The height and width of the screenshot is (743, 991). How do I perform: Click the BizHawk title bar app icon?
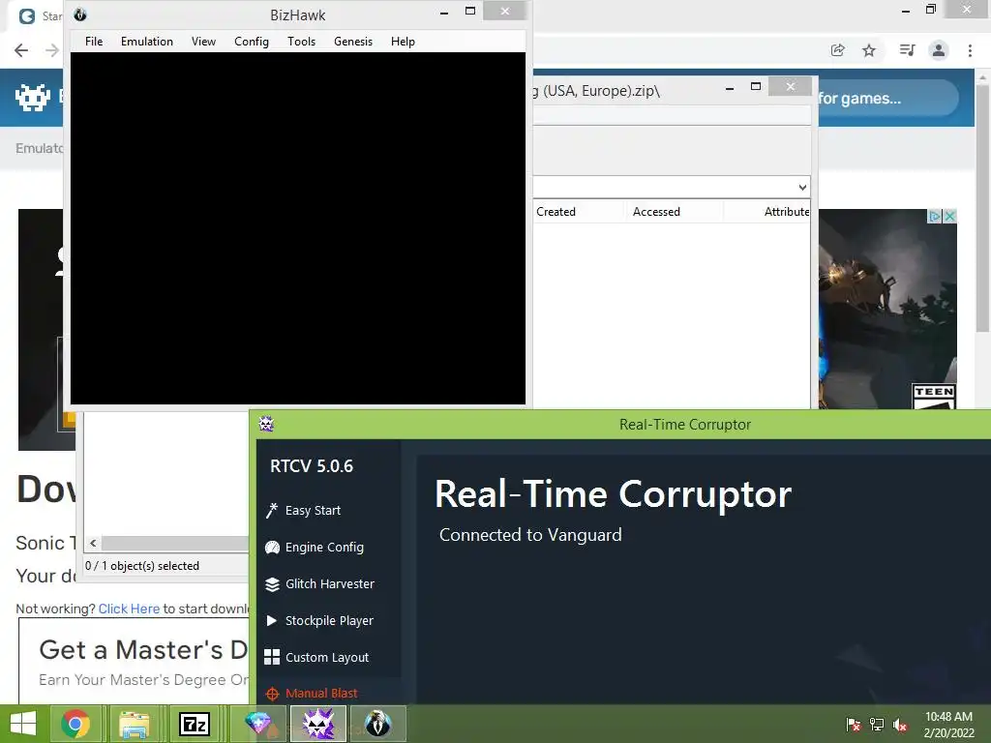[80, 15]
